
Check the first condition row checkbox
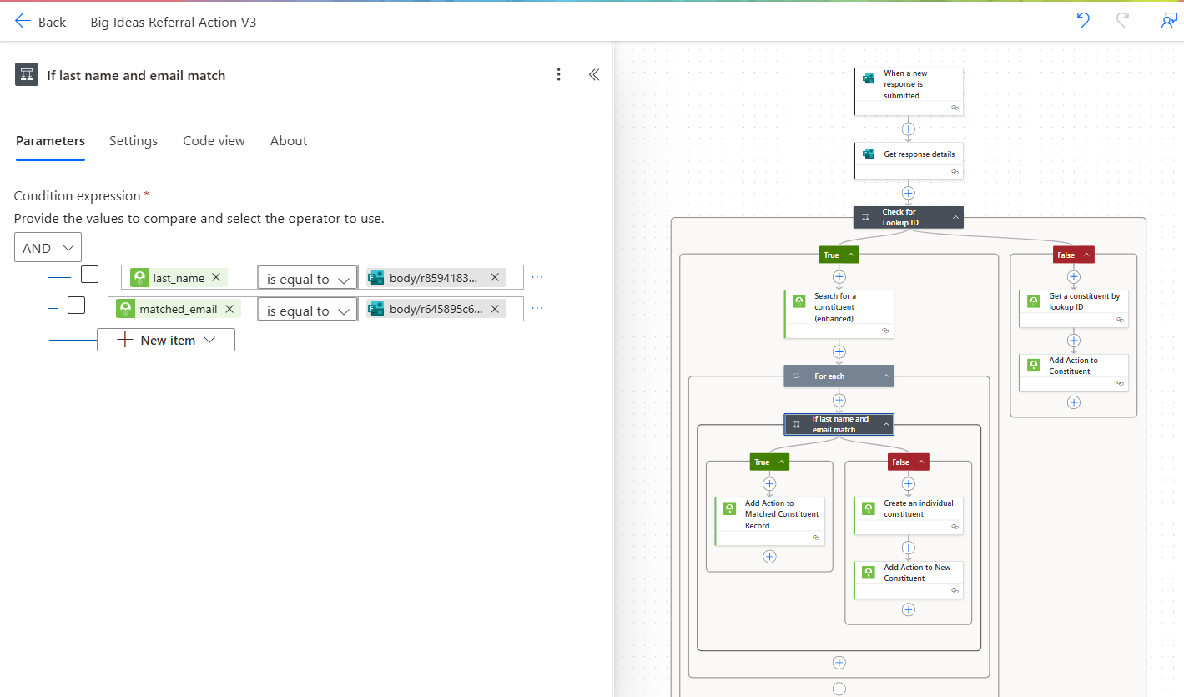(89, 274)
